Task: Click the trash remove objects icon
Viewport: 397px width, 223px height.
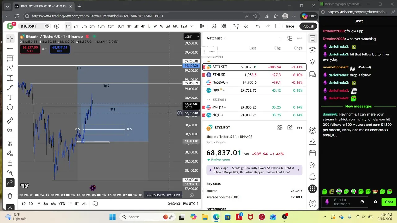Action: click(10, 196)
